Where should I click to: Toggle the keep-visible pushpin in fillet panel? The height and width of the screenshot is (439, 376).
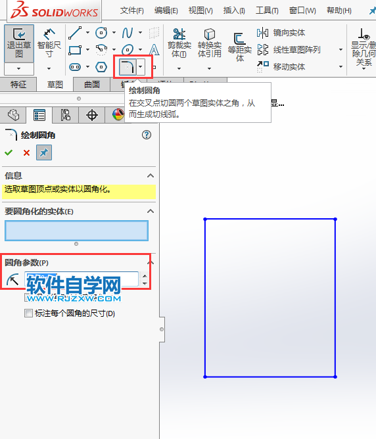[44, 152]
